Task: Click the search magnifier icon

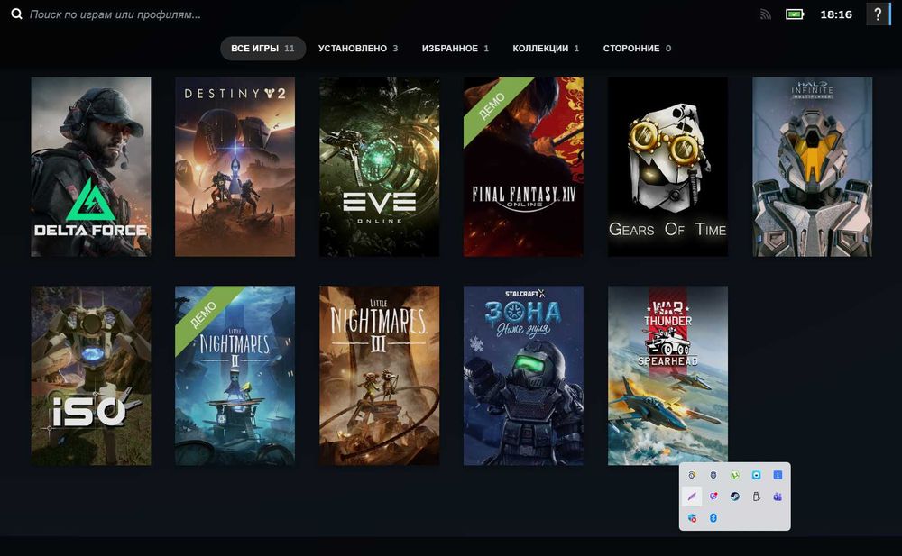Action: 16,14
